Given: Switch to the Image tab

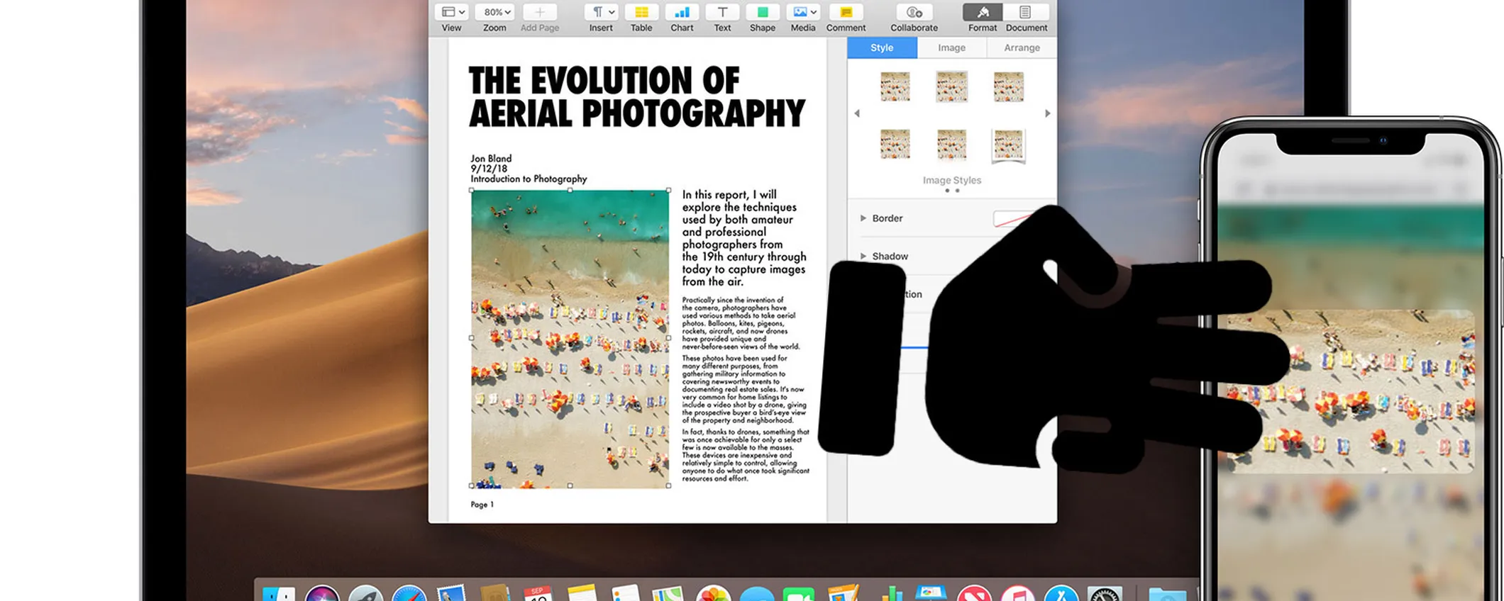Looking at the screenshot, I should point(951,47).
